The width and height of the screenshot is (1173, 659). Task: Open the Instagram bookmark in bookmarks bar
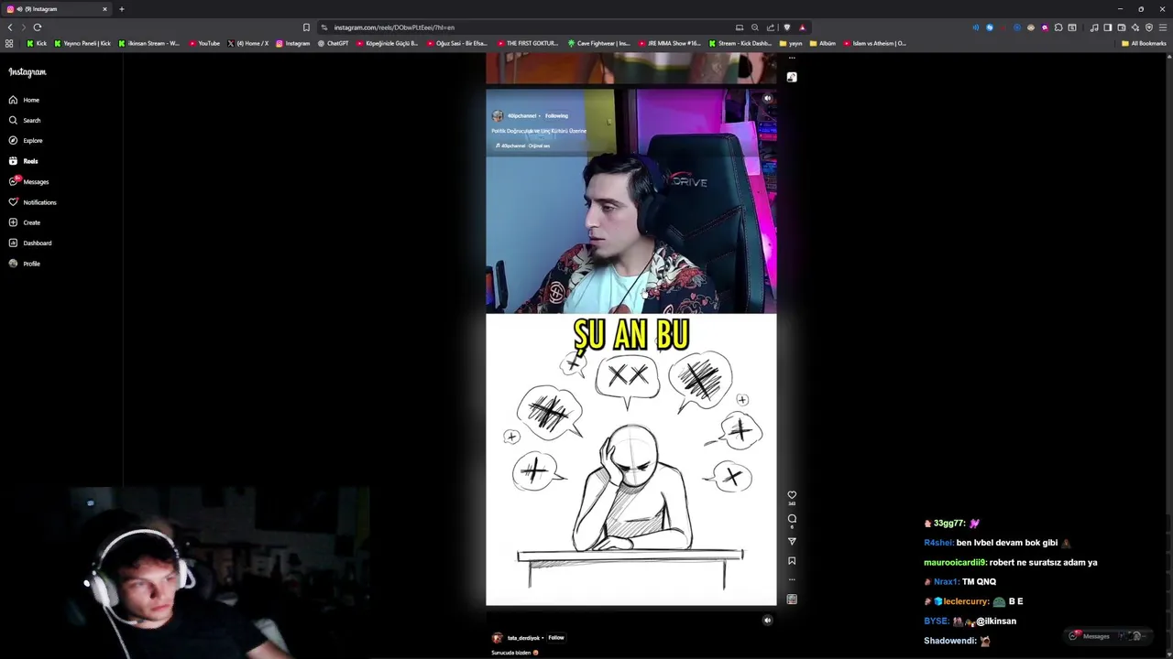[x=293, y=43]
